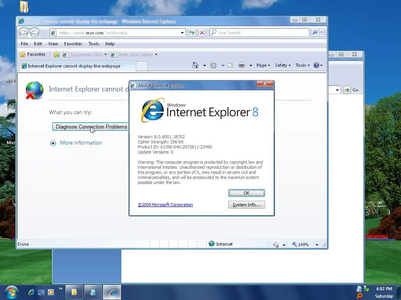401x300 pixels.
Task: Expand the Print dropdown arrow
Action: pos(251,66)
